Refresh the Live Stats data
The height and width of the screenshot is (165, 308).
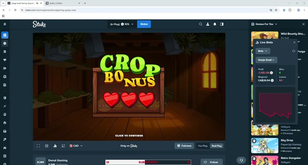pyautogui.click(x=294, y=51)
